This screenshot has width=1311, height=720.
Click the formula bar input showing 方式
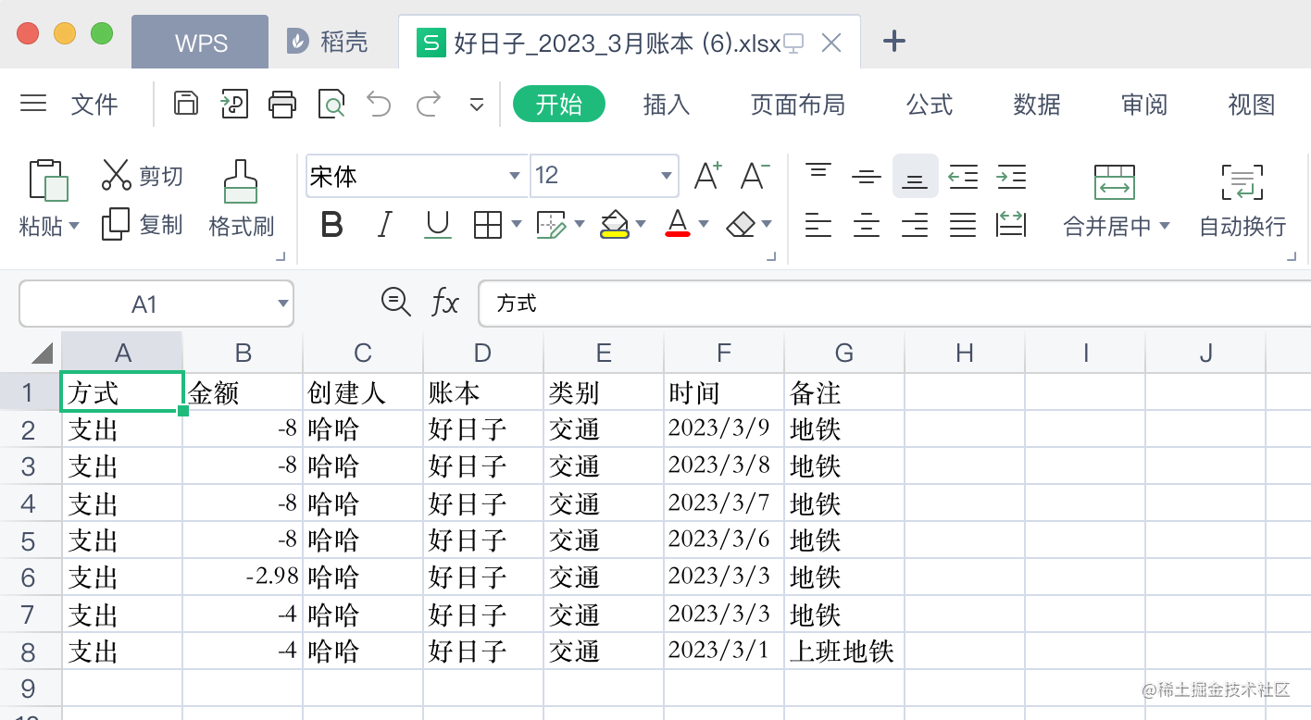[x=894, y=304]
